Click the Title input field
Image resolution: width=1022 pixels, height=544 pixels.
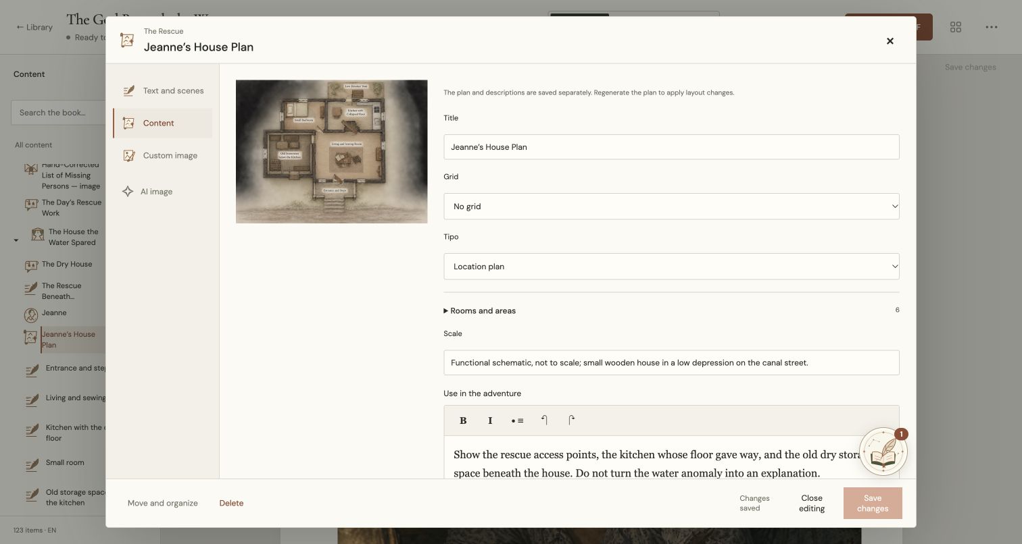tap(671, 147)
